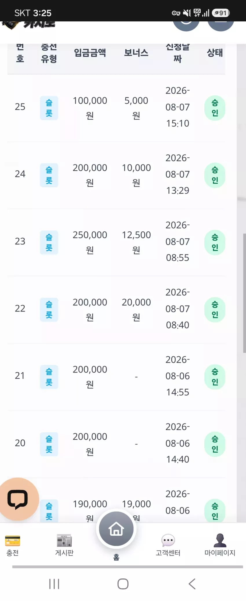Tap Android recent apps button
The width and height of the screenshot is (246, 601).
[54, 584]
